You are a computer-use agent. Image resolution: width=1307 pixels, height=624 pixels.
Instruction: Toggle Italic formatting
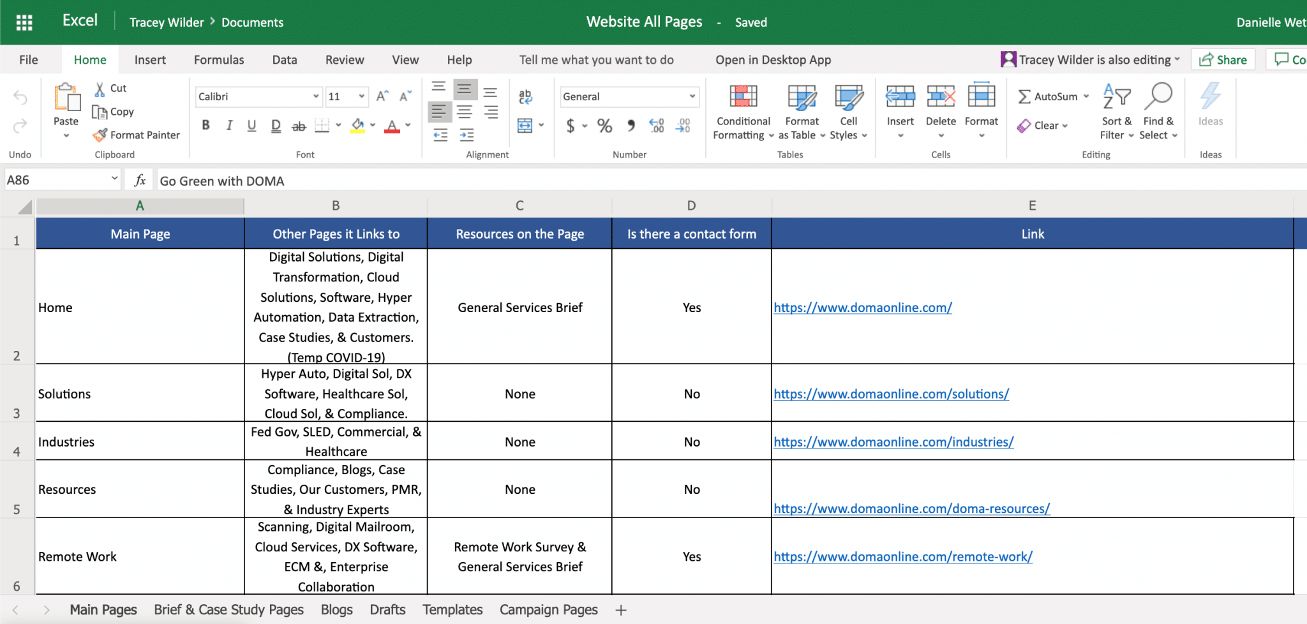tap(229, 126)
